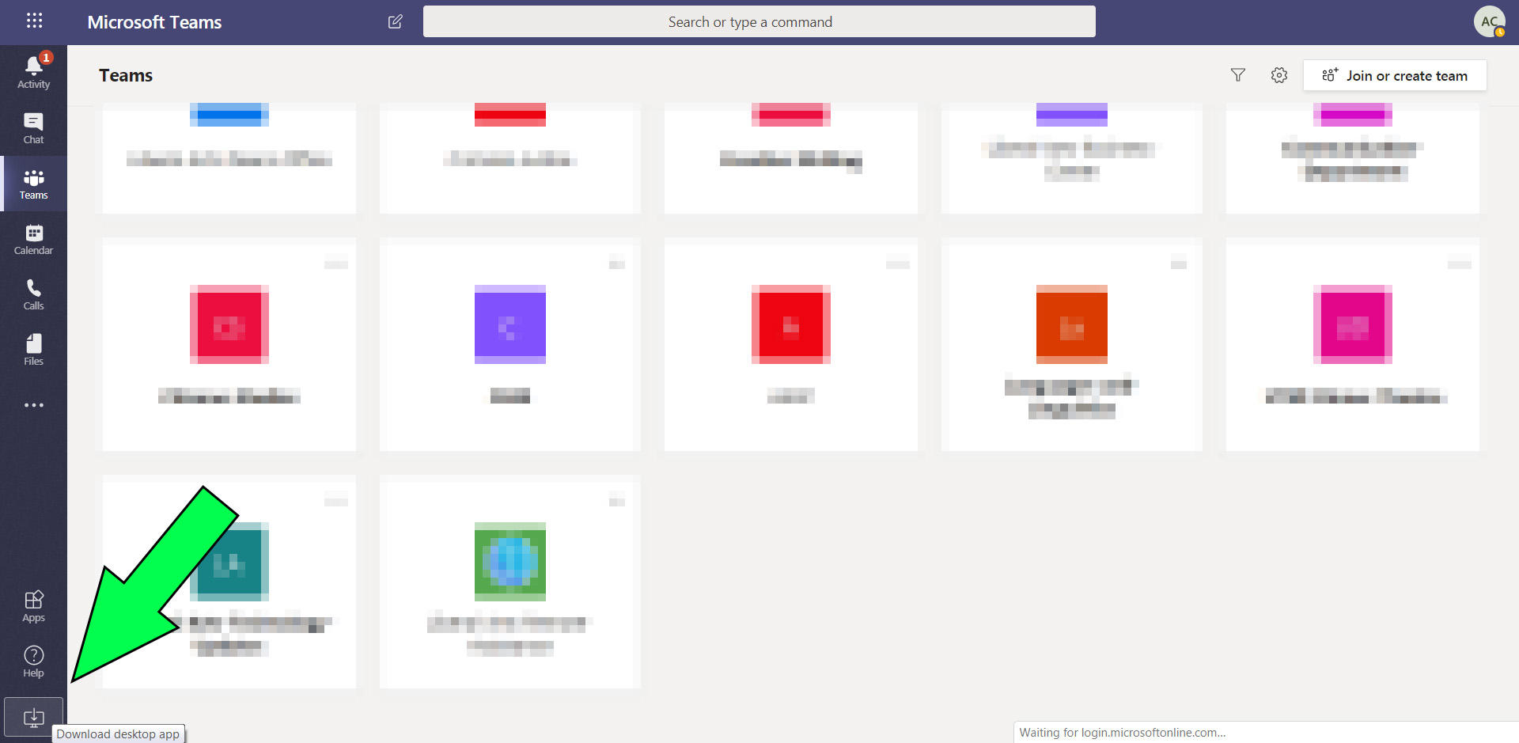
Task: Open more options on purple team card
Action: pos(617,263)
